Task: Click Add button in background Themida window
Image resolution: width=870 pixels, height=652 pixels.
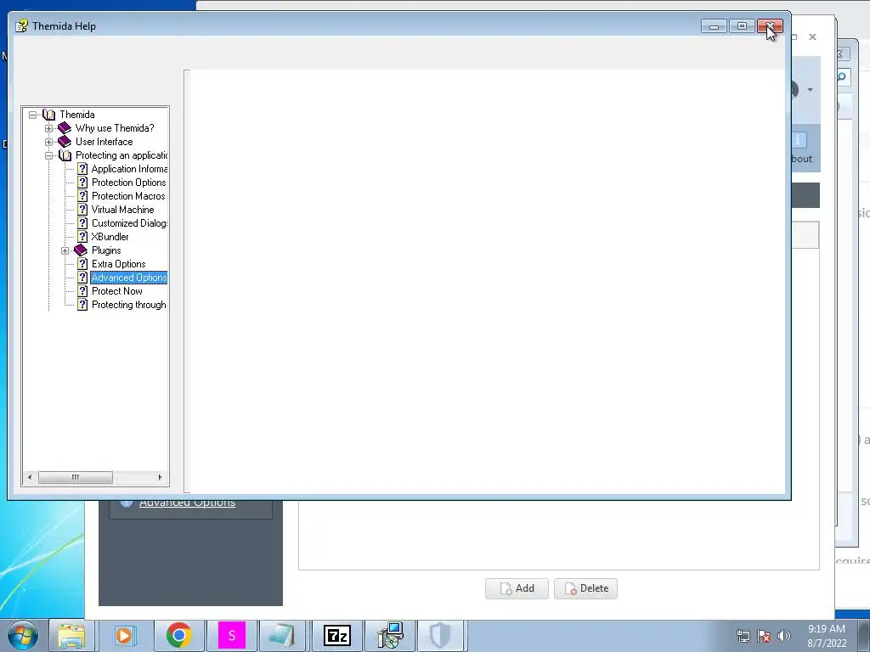Action: click(517, 588)
